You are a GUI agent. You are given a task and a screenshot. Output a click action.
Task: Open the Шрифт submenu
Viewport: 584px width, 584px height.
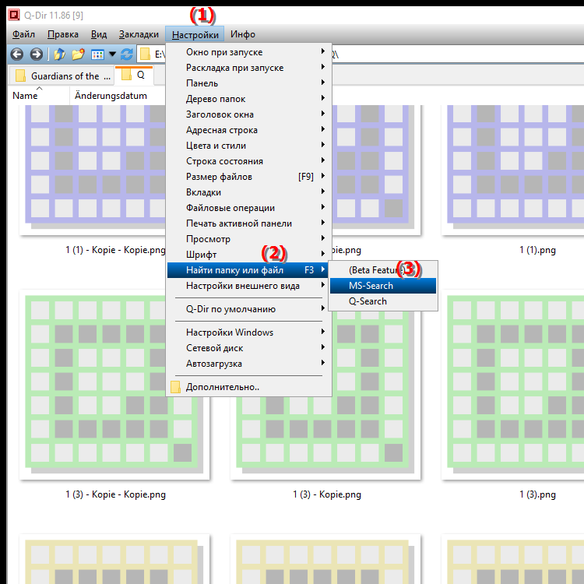(x=248, y=255)
